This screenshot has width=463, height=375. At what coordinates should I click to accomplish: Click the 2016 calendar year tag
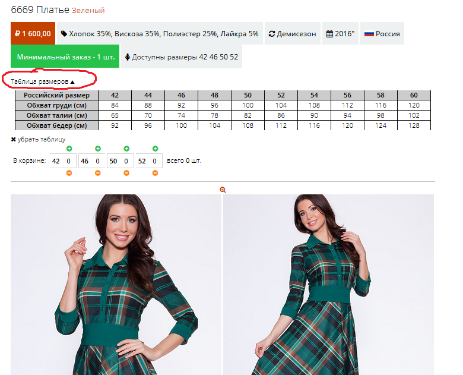[340, 34]
